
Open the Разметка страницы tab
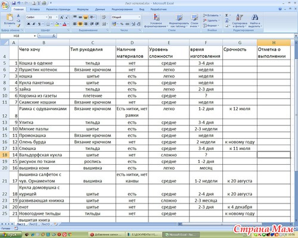pyautogui.click(x=58, y=10)
